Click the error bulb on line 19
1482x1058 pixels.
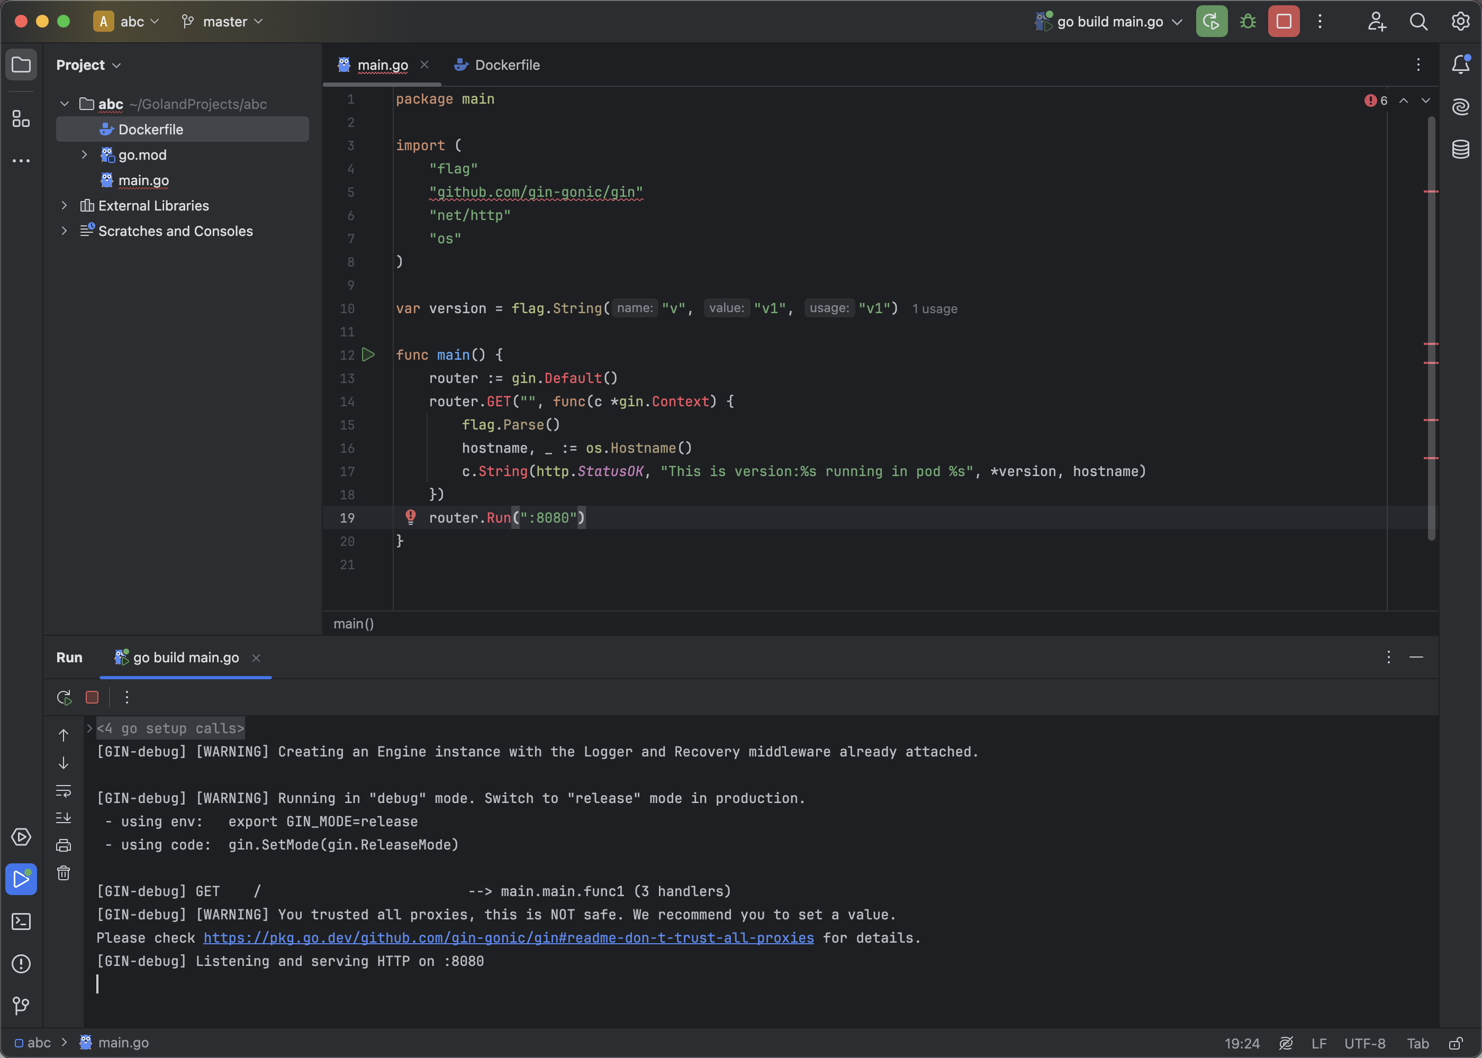click(411, 517)
